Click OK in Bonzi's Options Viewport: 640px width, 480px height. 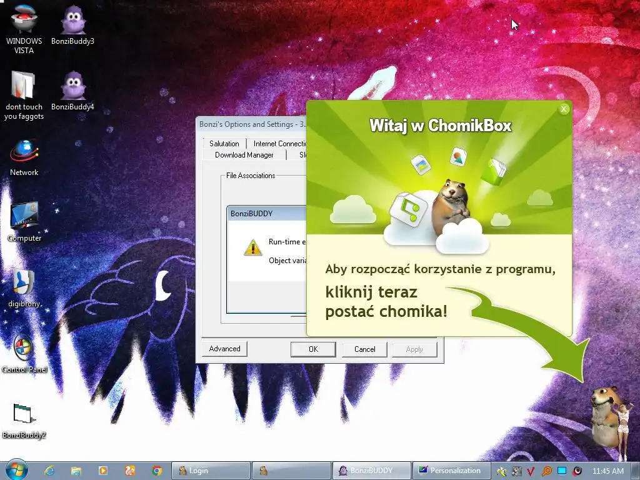tap(313, 349)
